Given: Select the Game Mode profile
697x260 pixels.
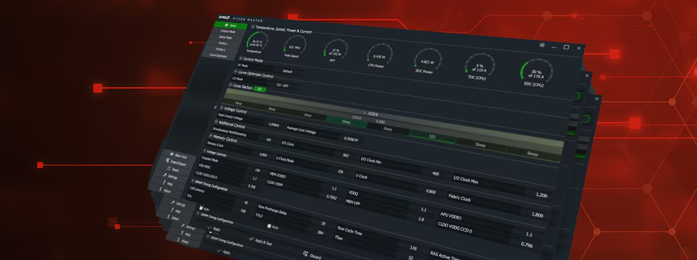Looking at the screenshot, I should click(225, 38).
